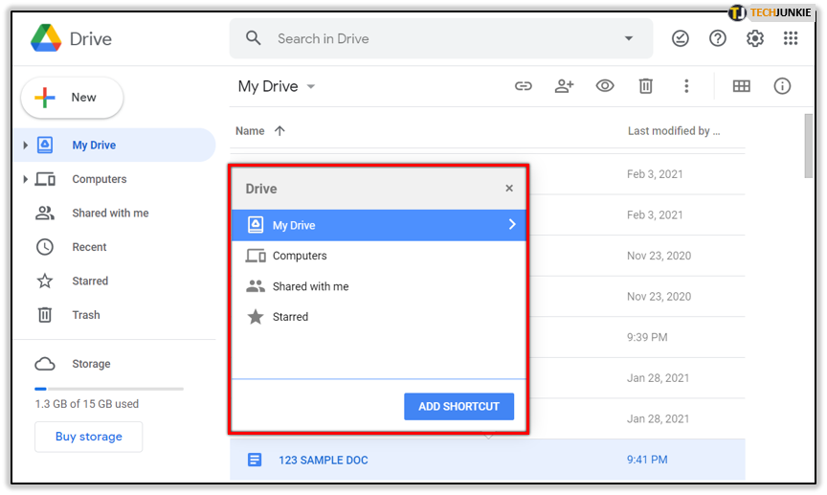The image size is (827, 495).
Task: Click the Get link icon
Action: coord(524,86)
